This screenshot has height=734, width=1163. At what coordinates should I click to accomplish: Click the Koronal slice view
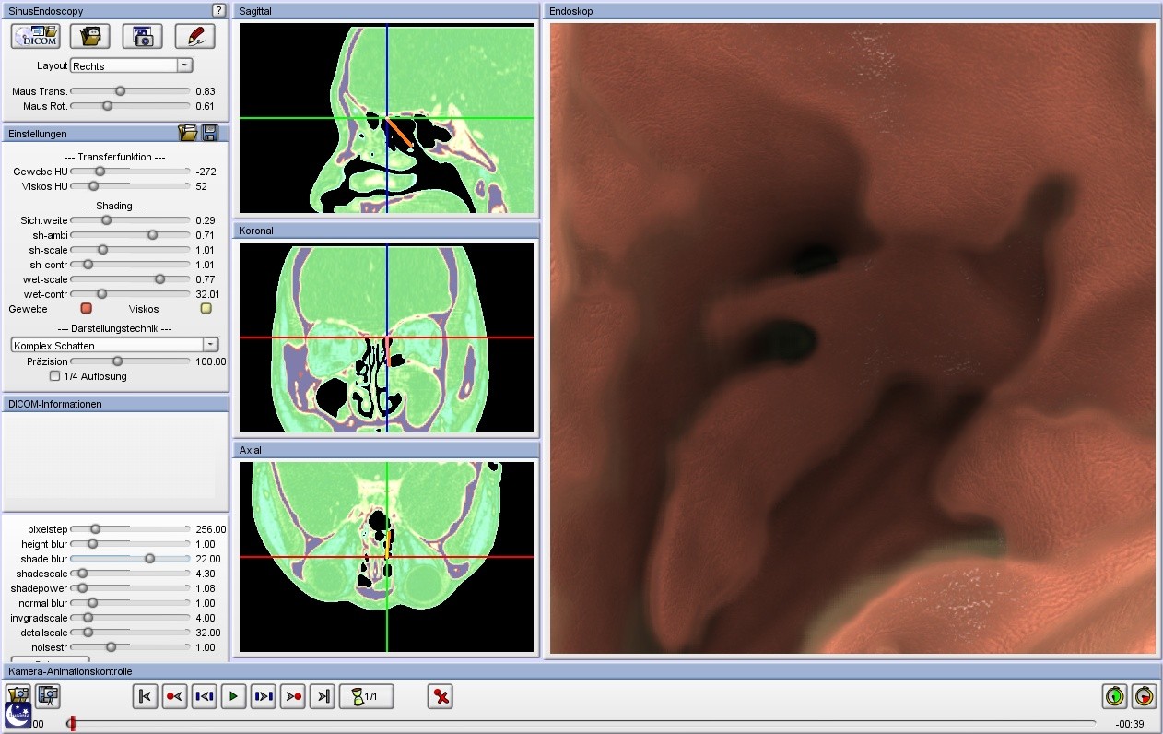click(386, 337)
